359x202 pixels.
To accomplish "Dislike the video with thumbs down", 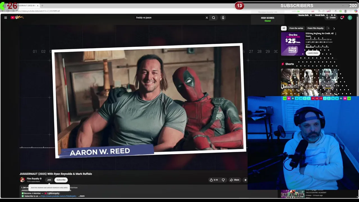I will coord(223,180).
